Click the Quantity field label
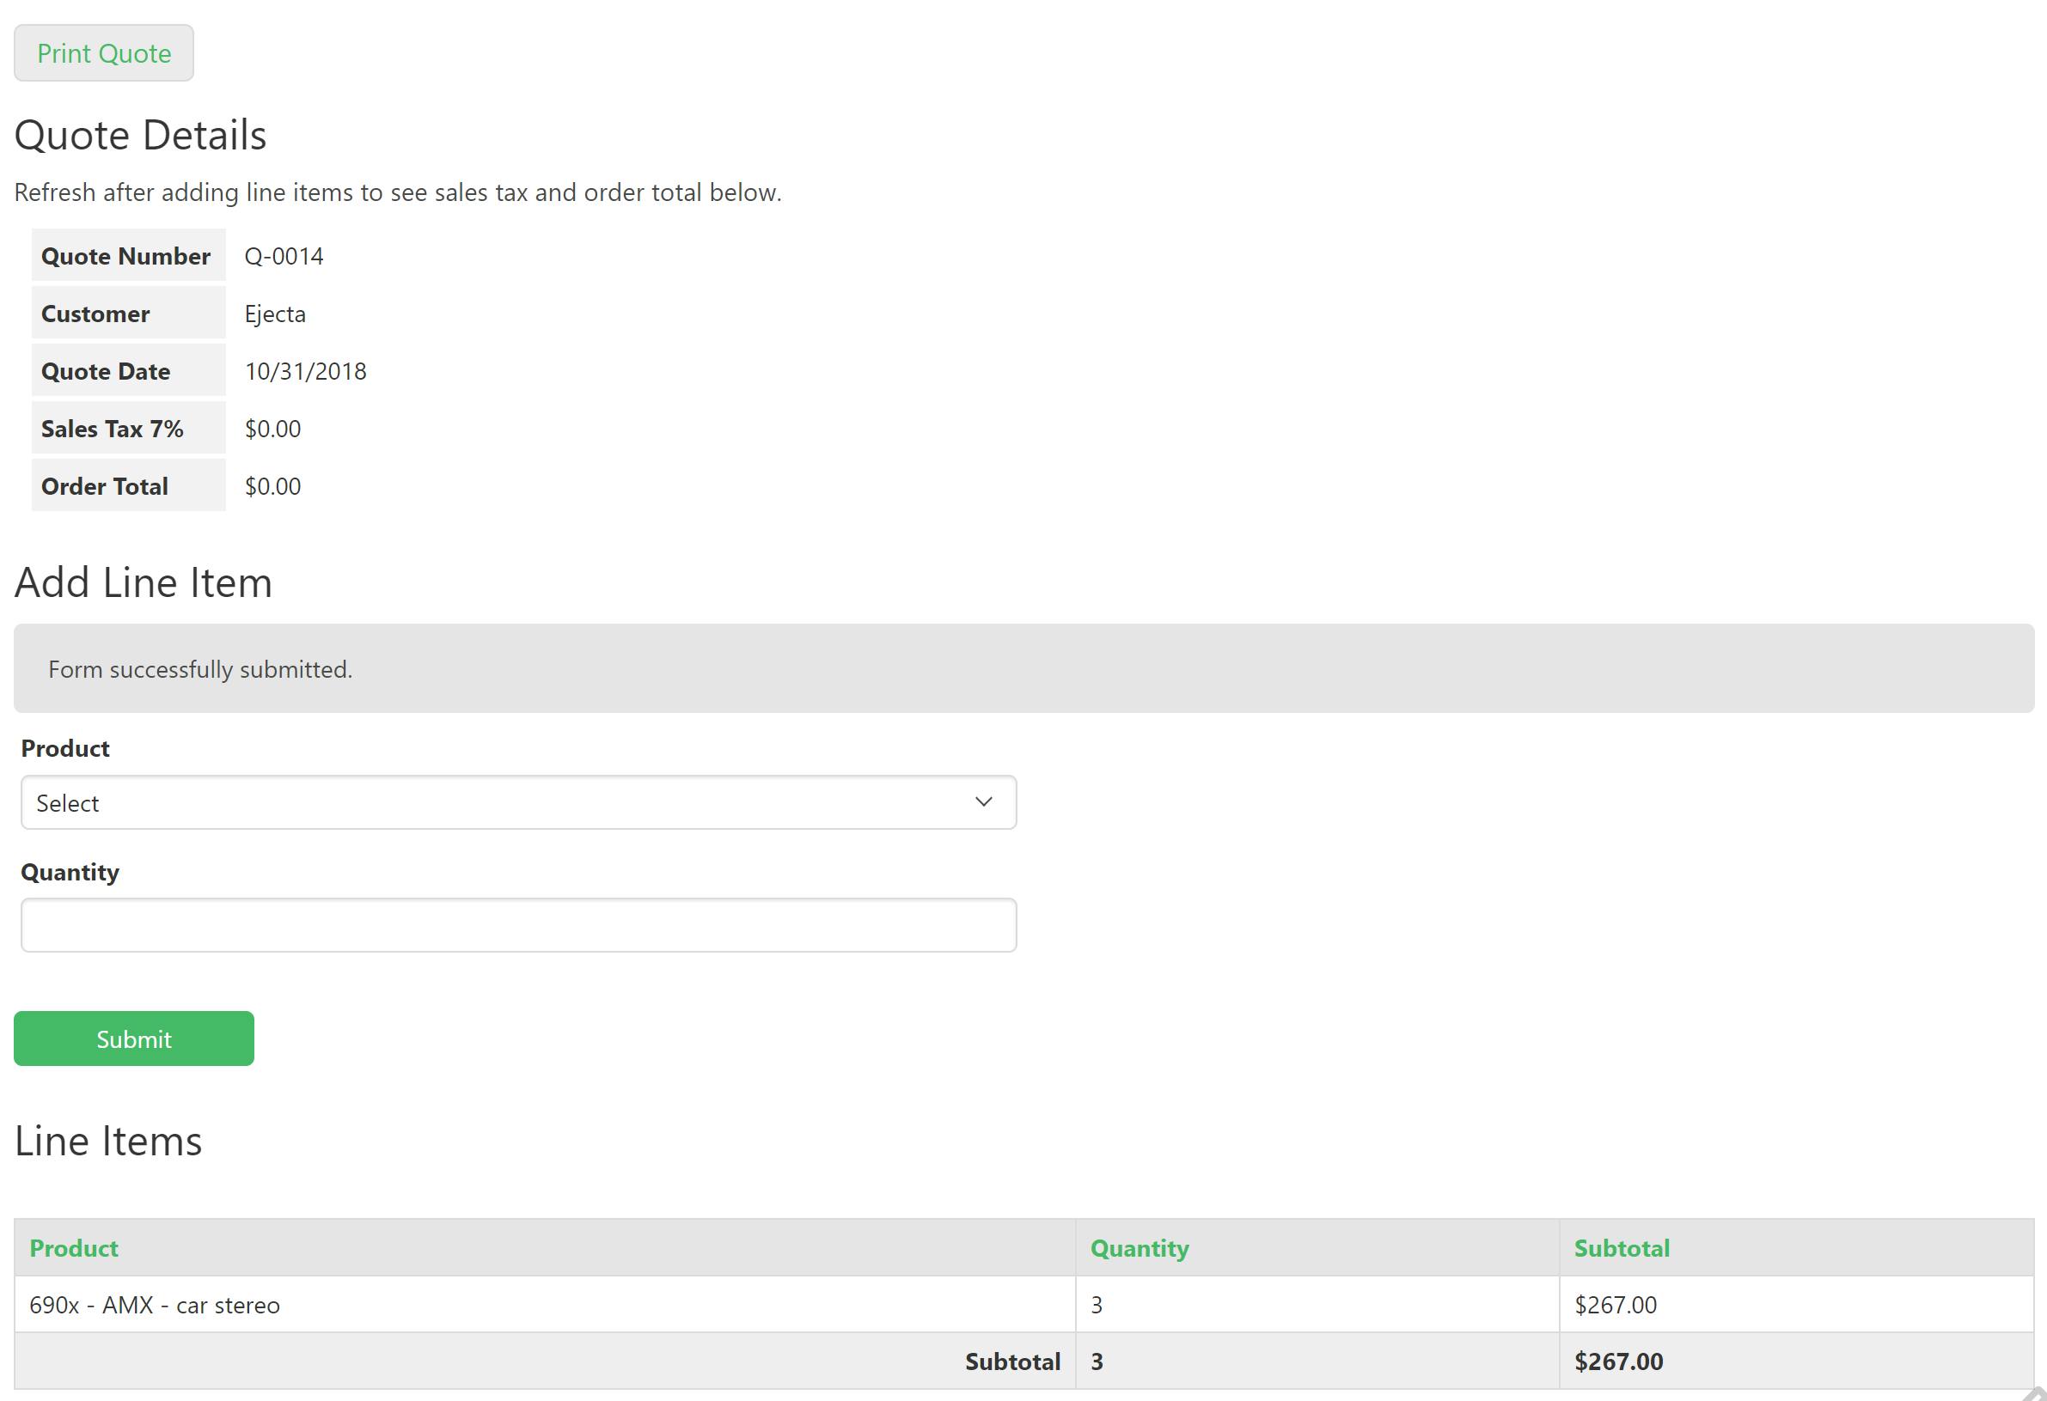This screenshot has width=2047, height=1401. 70,872
